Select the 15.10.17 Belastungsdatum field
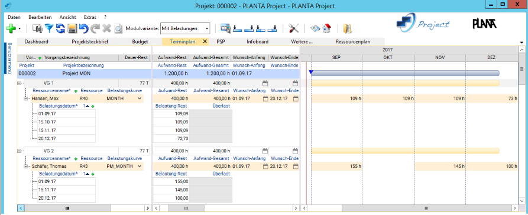Image resolution: width=528 pixels, height=215 pixels. 66,122
